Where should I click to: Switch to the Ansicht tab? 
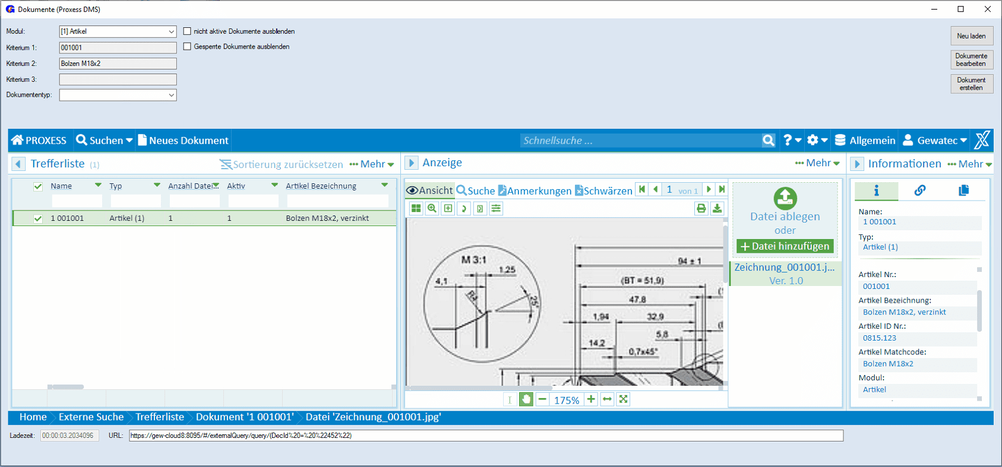pyautogui.click(x=430, y=190)
